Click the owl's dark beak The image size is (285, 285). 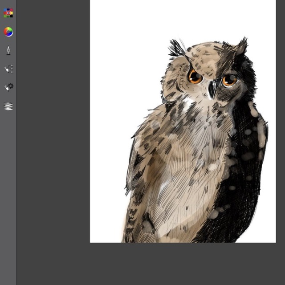tap(212, 90)
